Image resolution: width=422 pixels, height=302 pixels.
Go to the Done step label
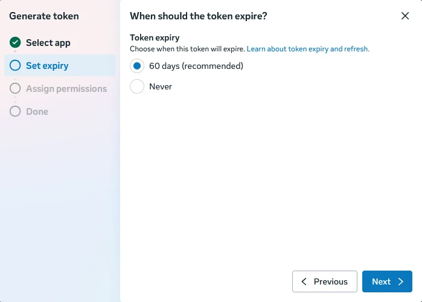point(37,111)
